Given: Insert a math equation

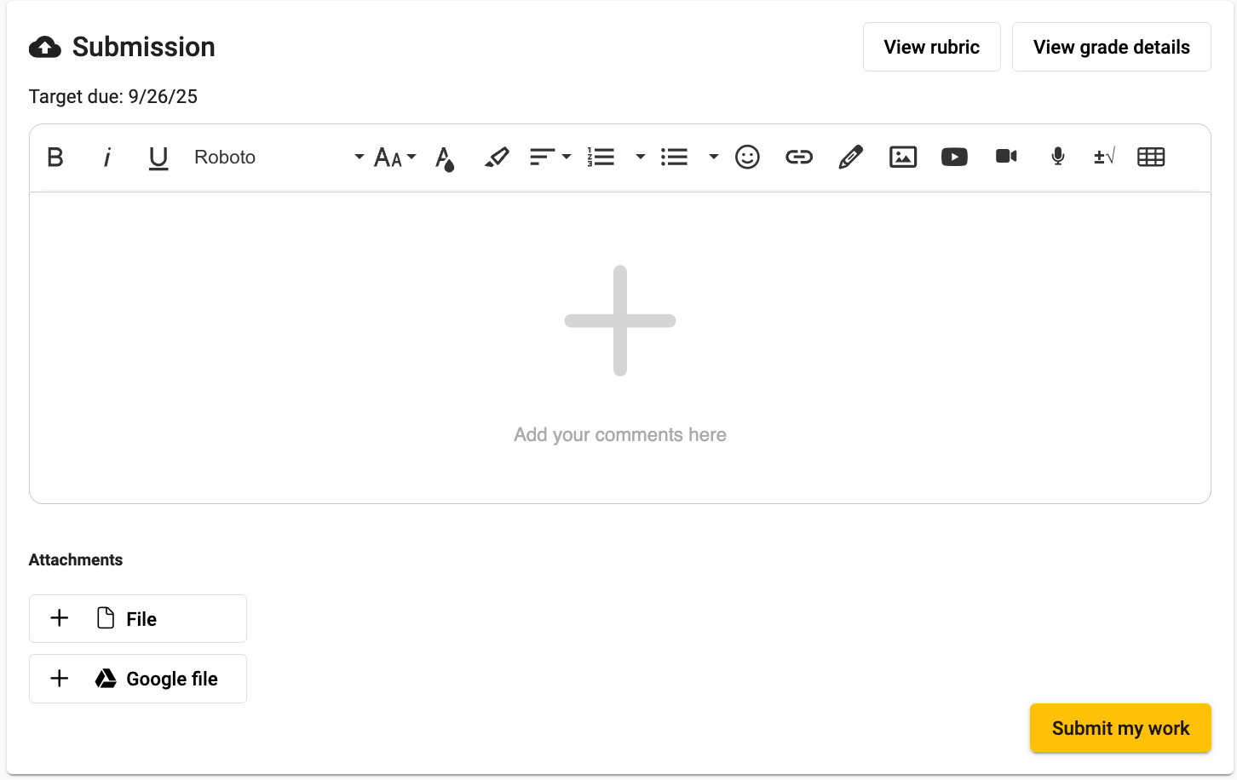Looking at the screenshot, I should point(1104,157).
